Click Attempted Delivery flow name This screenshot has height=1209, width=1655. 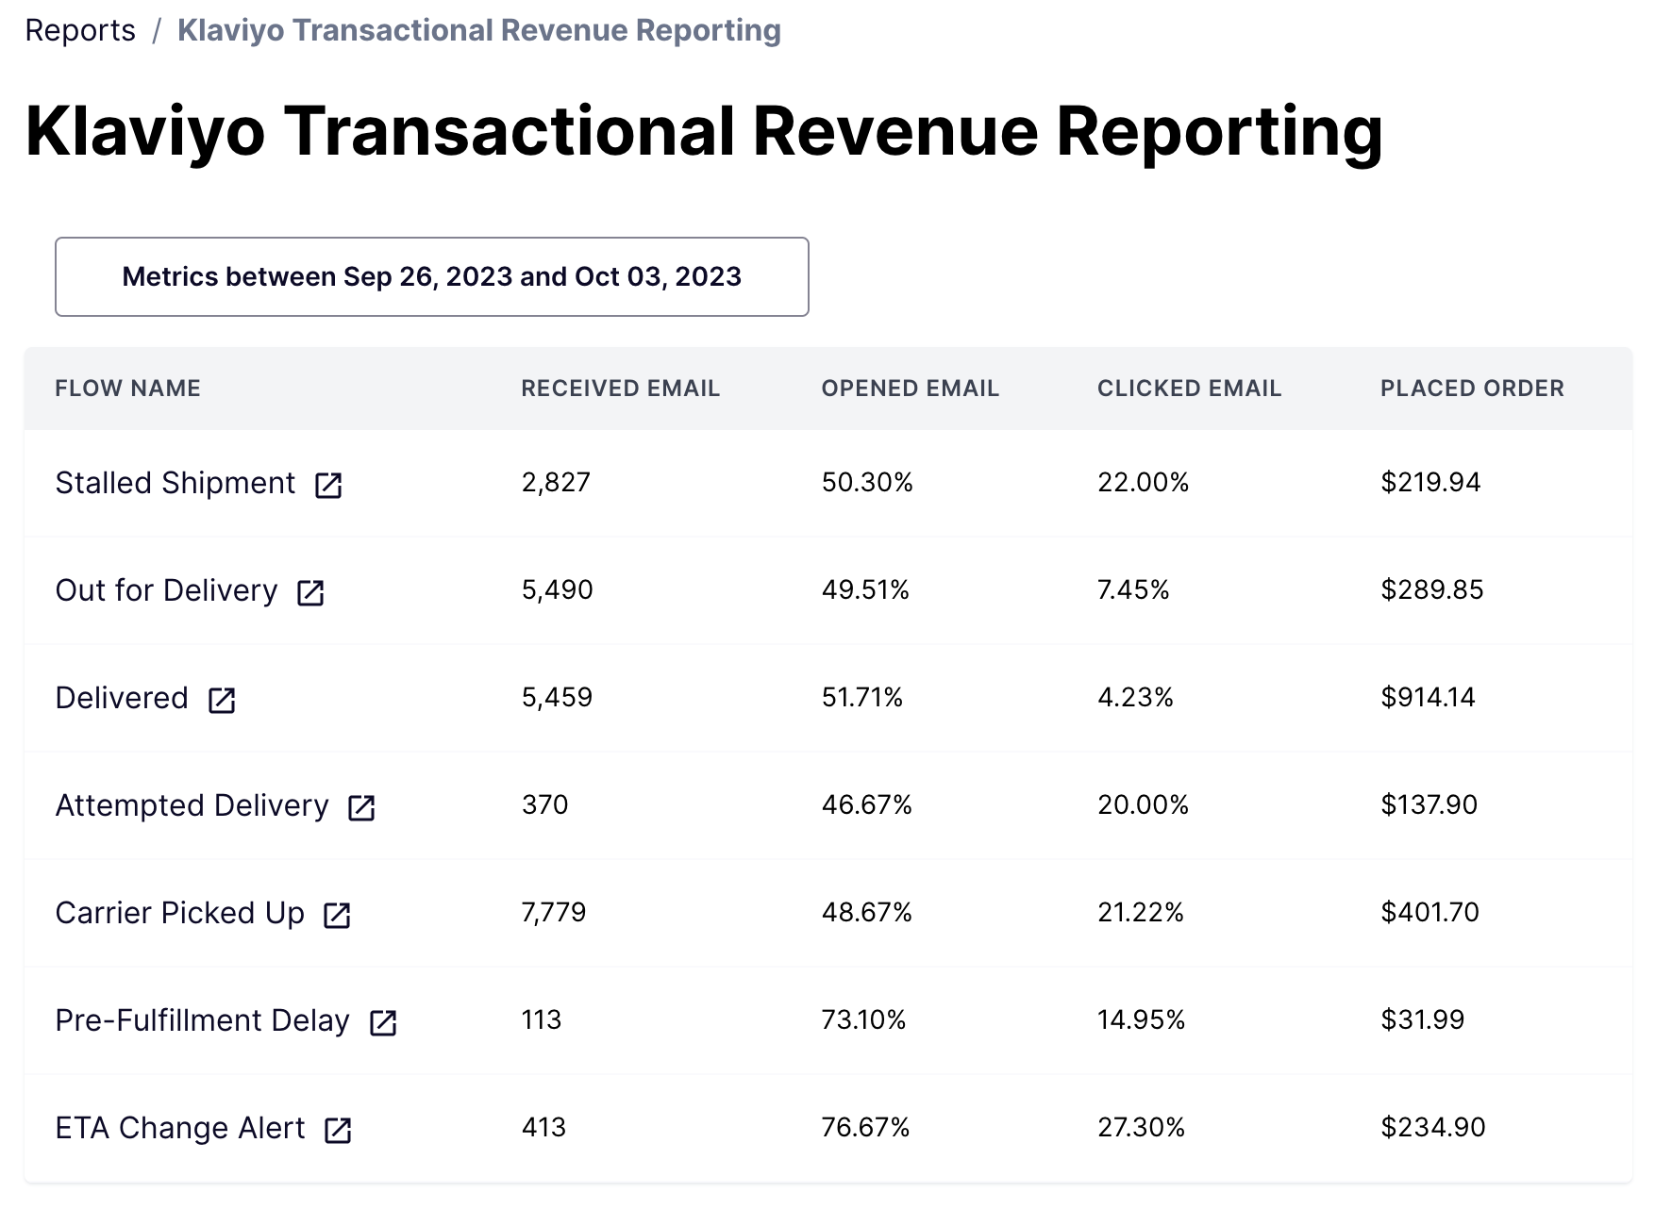click(192, 805)
